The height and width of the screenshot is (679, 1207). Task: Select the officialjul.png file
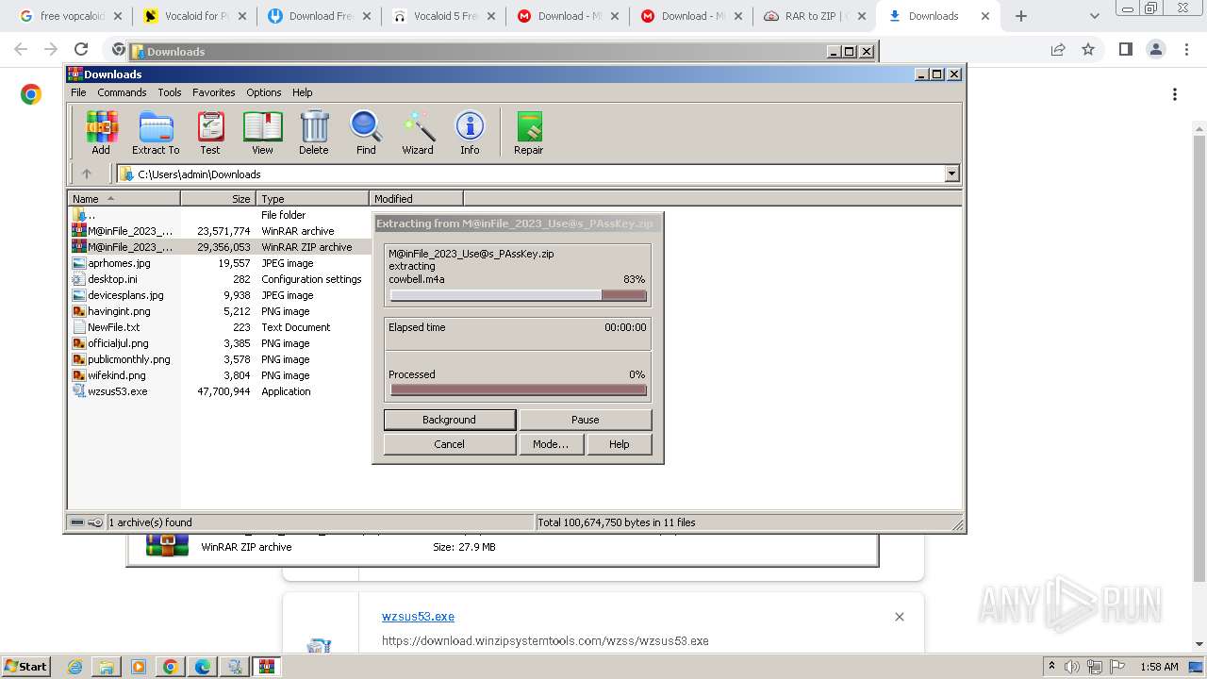pos(118,343)
